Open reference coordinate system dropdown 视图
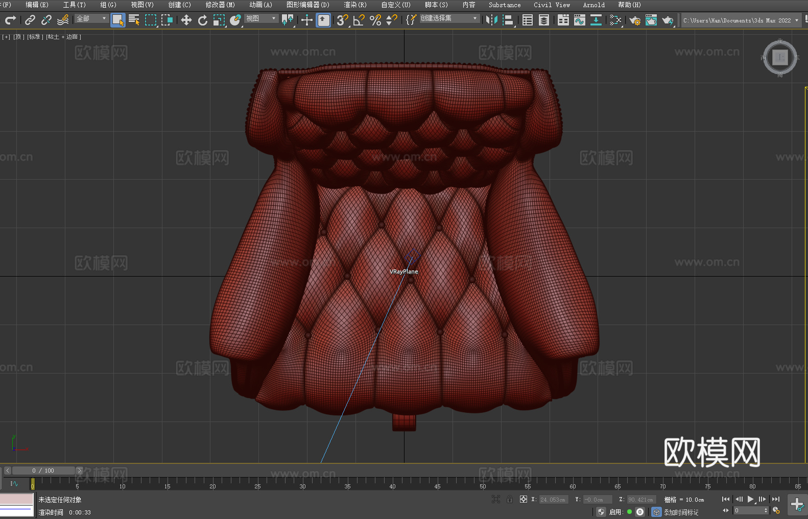The height and width of the screenshot is (519, 808). [261, 18]
